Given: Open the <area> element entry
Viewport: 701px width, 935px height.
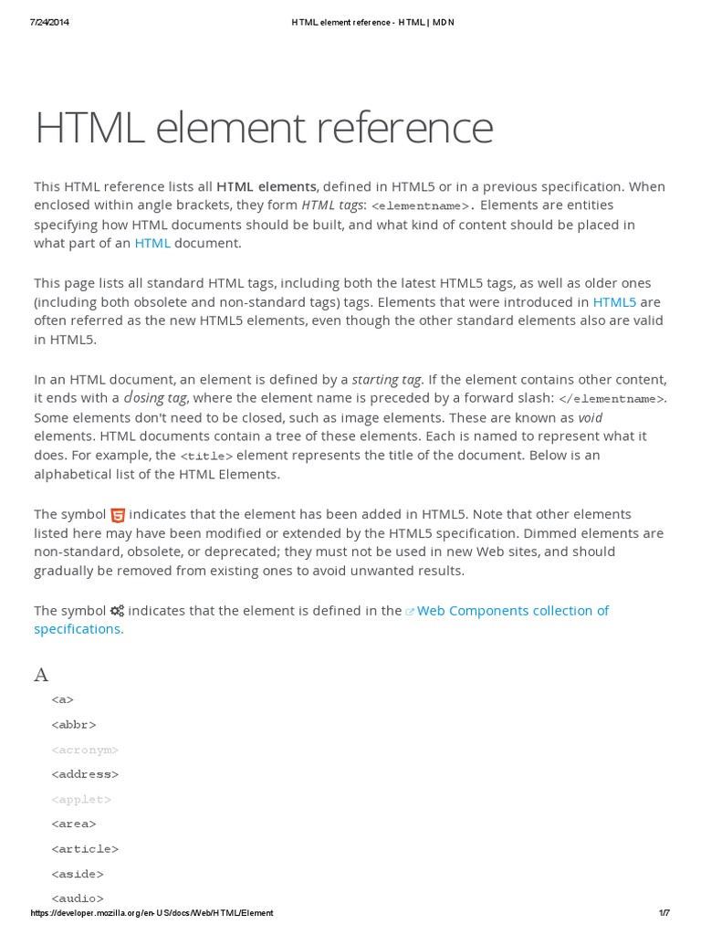Looking at the screenshot, I should 74,824.
